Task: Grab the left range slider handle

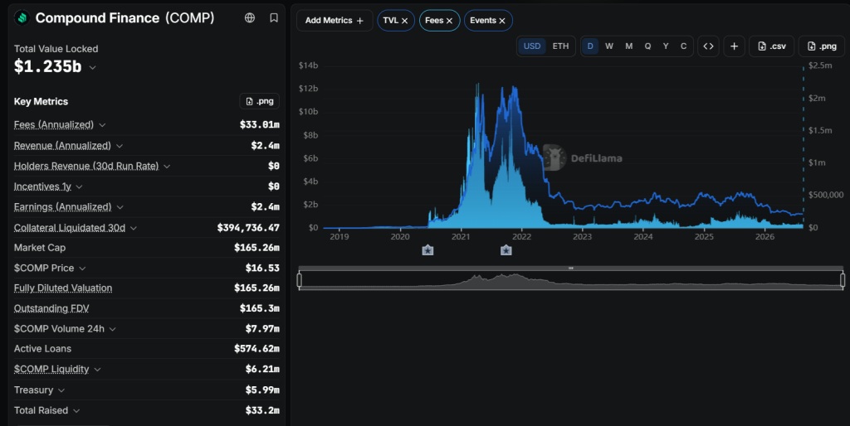Action: click(x=299, y=280)
